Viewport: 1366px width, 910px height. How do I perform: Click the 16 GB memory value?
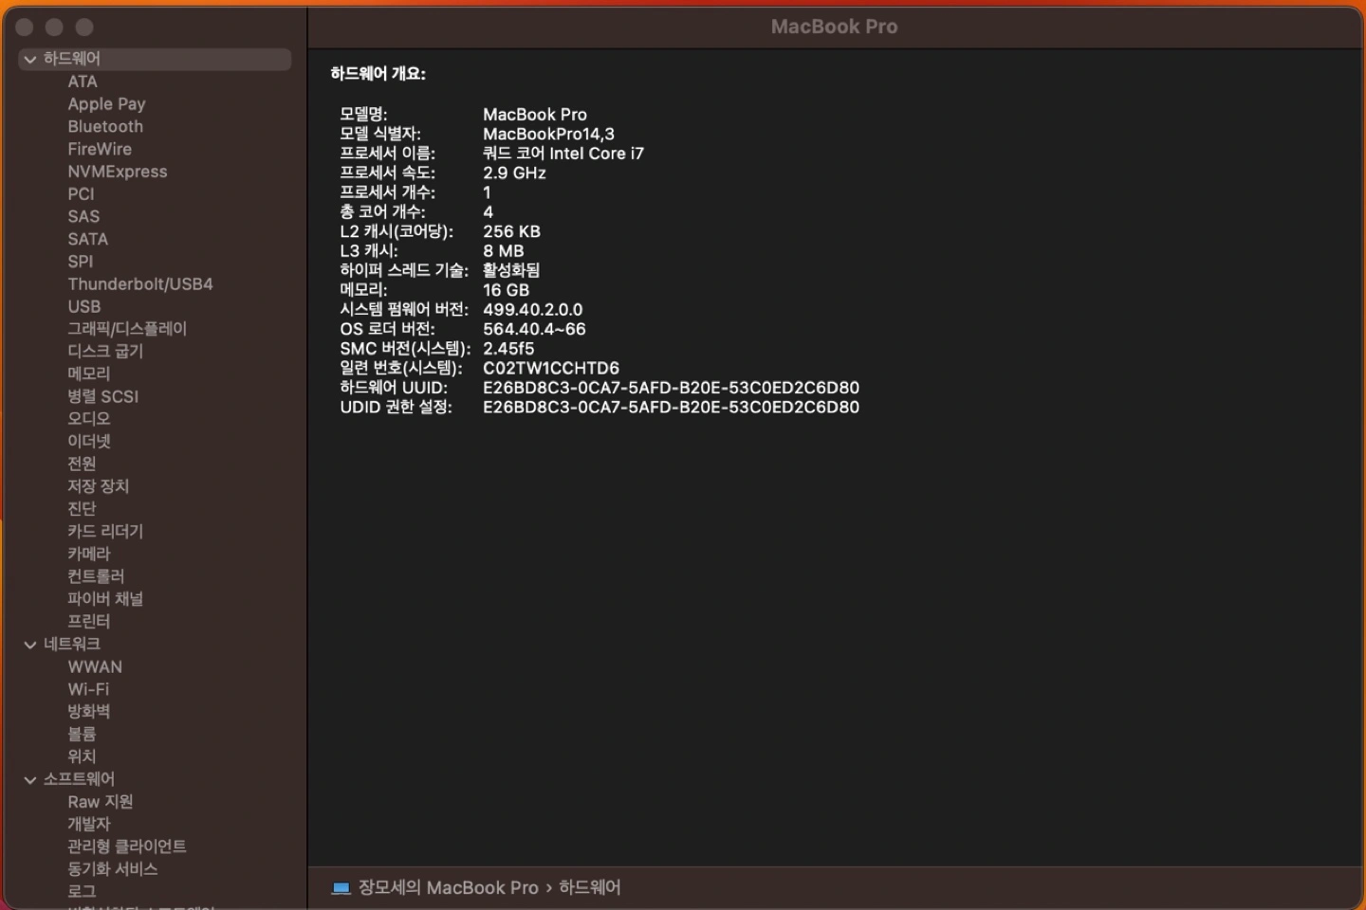click(x=506, y=291)
